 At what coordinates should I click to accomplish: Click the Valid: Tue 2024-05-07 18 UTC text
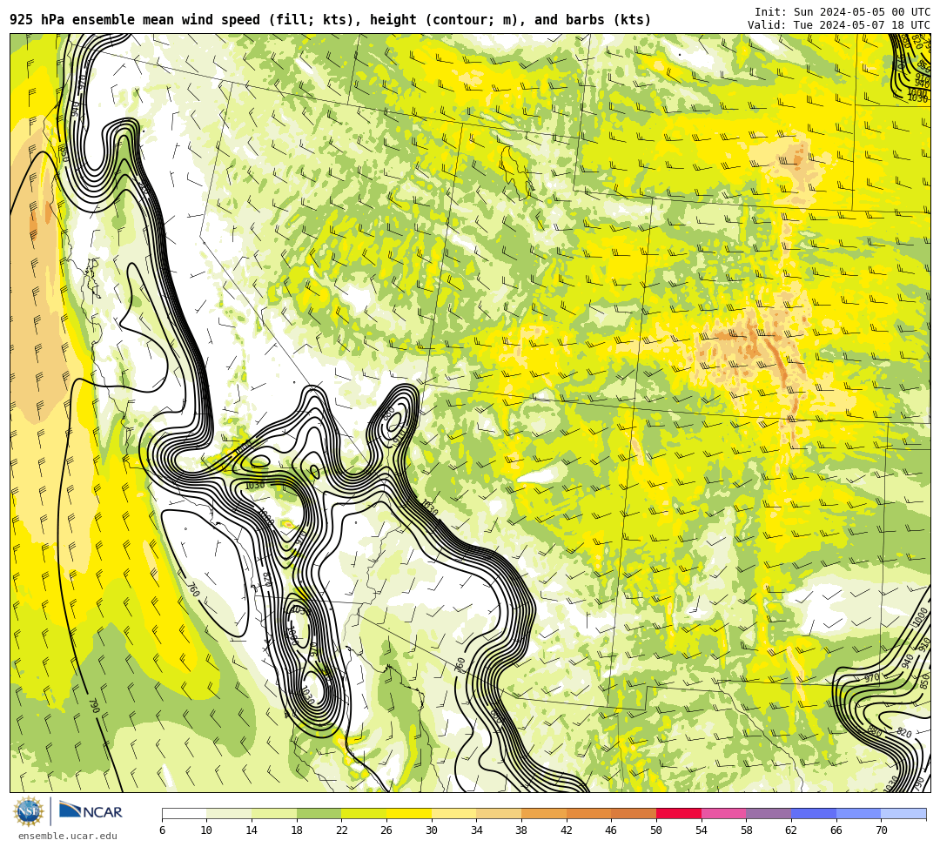[x=839, y=25]
